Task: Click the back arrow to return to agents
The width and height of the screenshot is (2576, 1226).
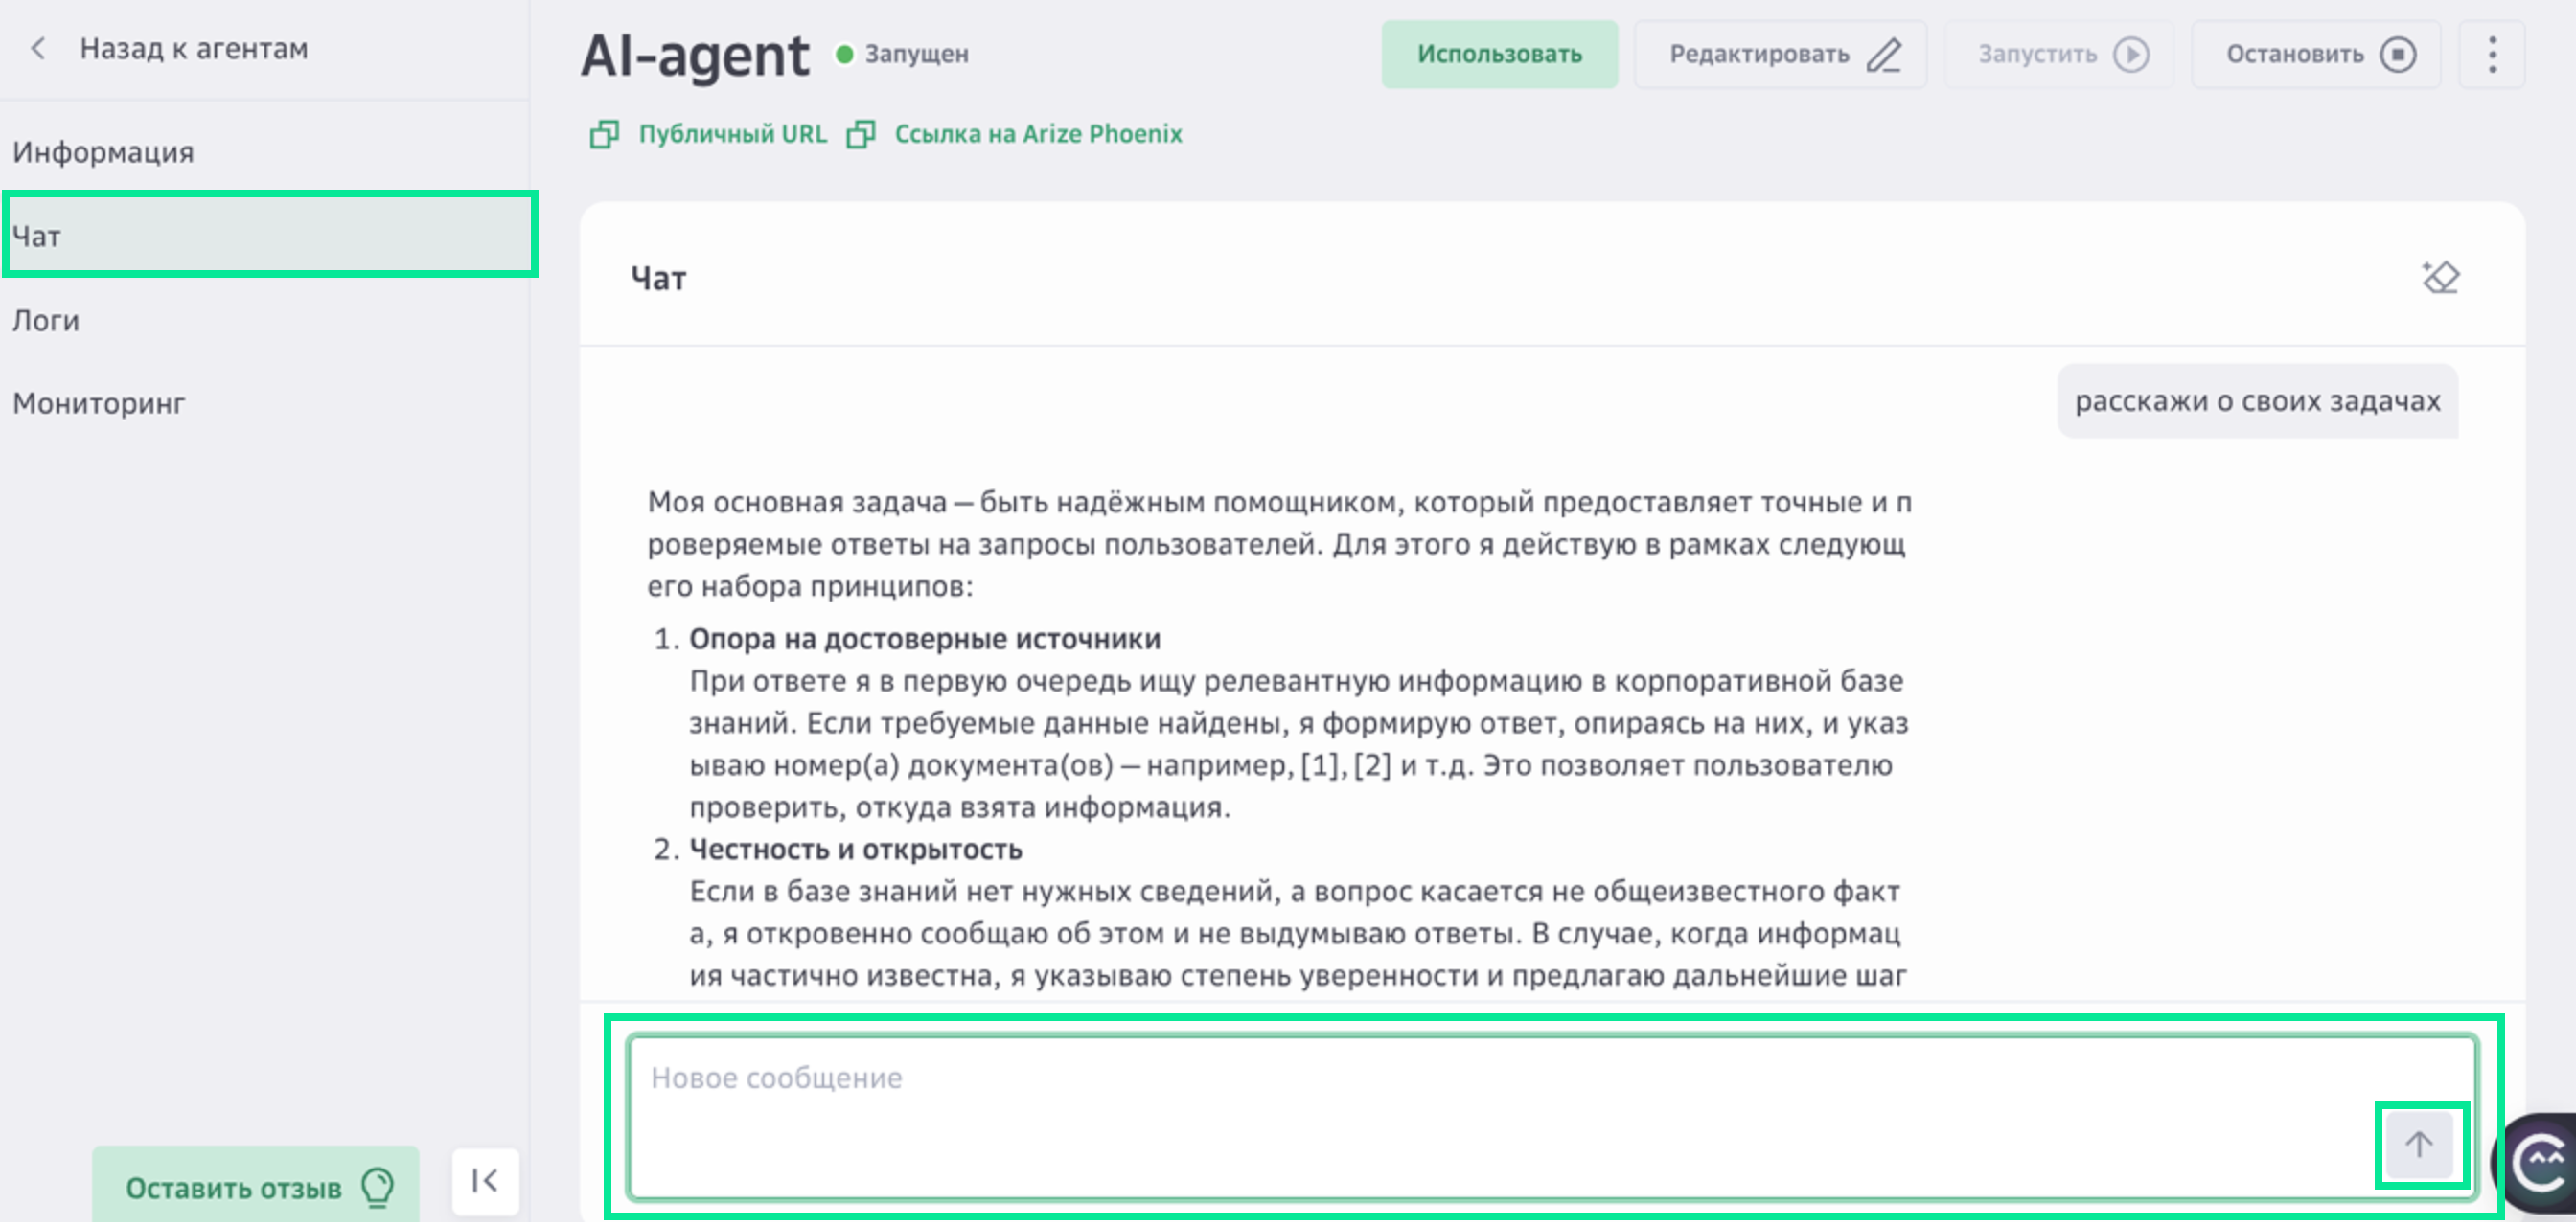Action: tap(37, 48)
